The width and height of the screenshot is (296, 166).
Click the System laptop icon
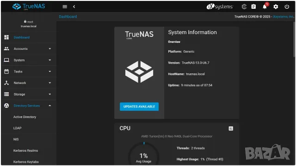pyautogui.click(x=6, y=60)
